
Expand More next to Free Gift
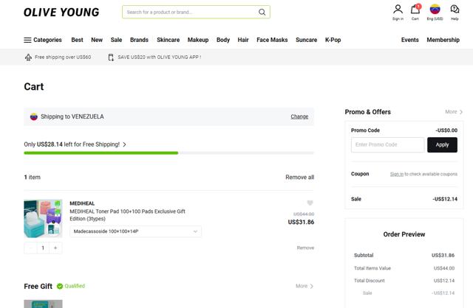coord(304,286)
